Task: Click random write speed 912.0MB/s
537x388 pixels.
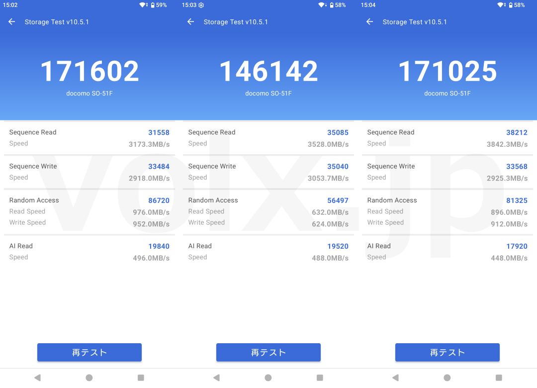Action: tap(509, 224)
